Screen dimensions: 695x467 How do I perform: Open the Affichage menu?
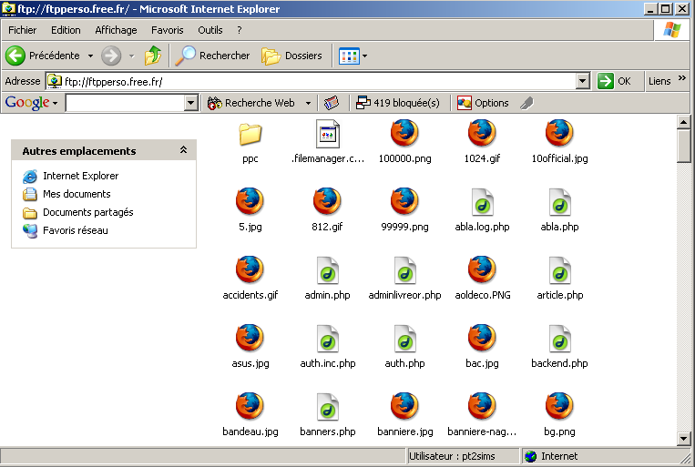116,30
